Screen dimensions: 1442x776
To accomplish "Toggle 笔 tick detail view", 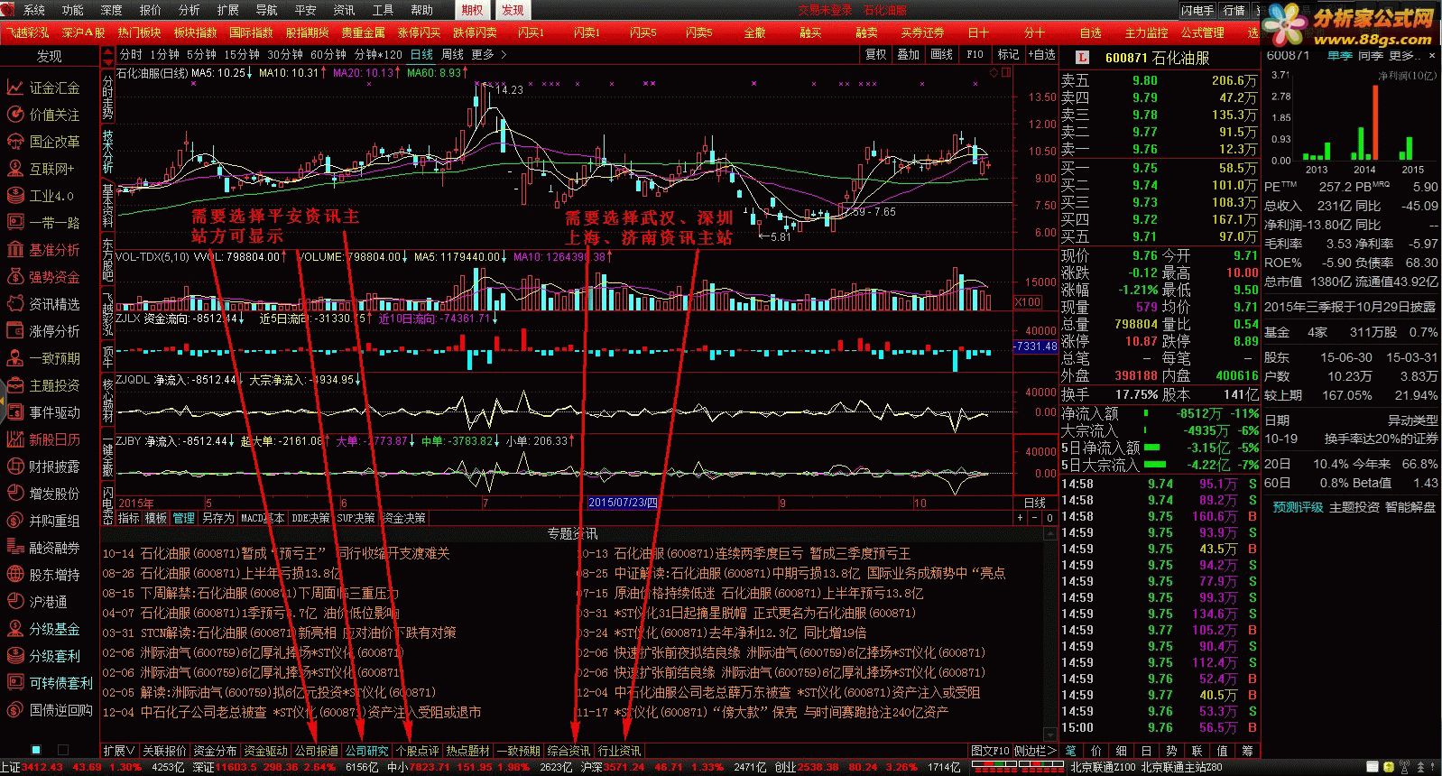I will coord(1070,751).
